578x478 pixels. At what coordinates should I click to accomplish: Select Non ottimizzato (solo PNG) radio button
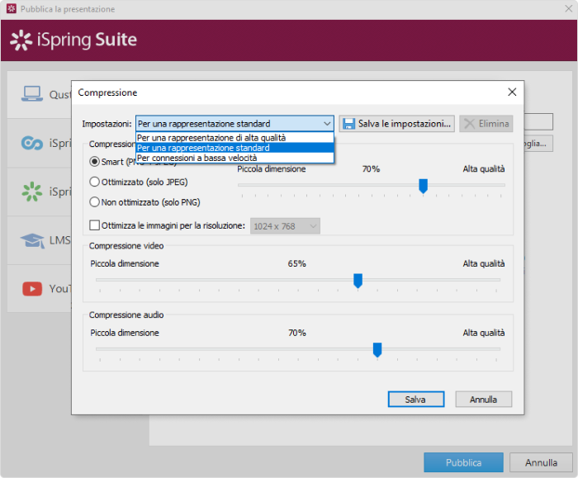point(95,202)
